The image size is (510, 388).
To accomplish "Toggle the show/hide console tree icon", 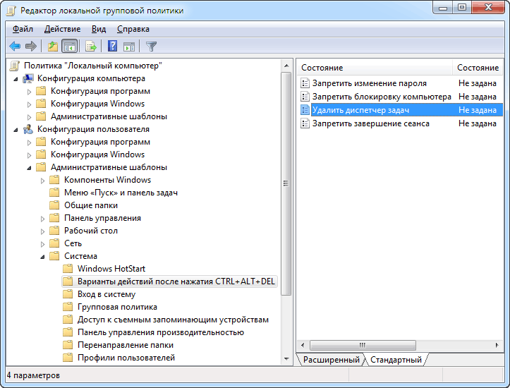I will pyautogui.click(x=70, y=47).
